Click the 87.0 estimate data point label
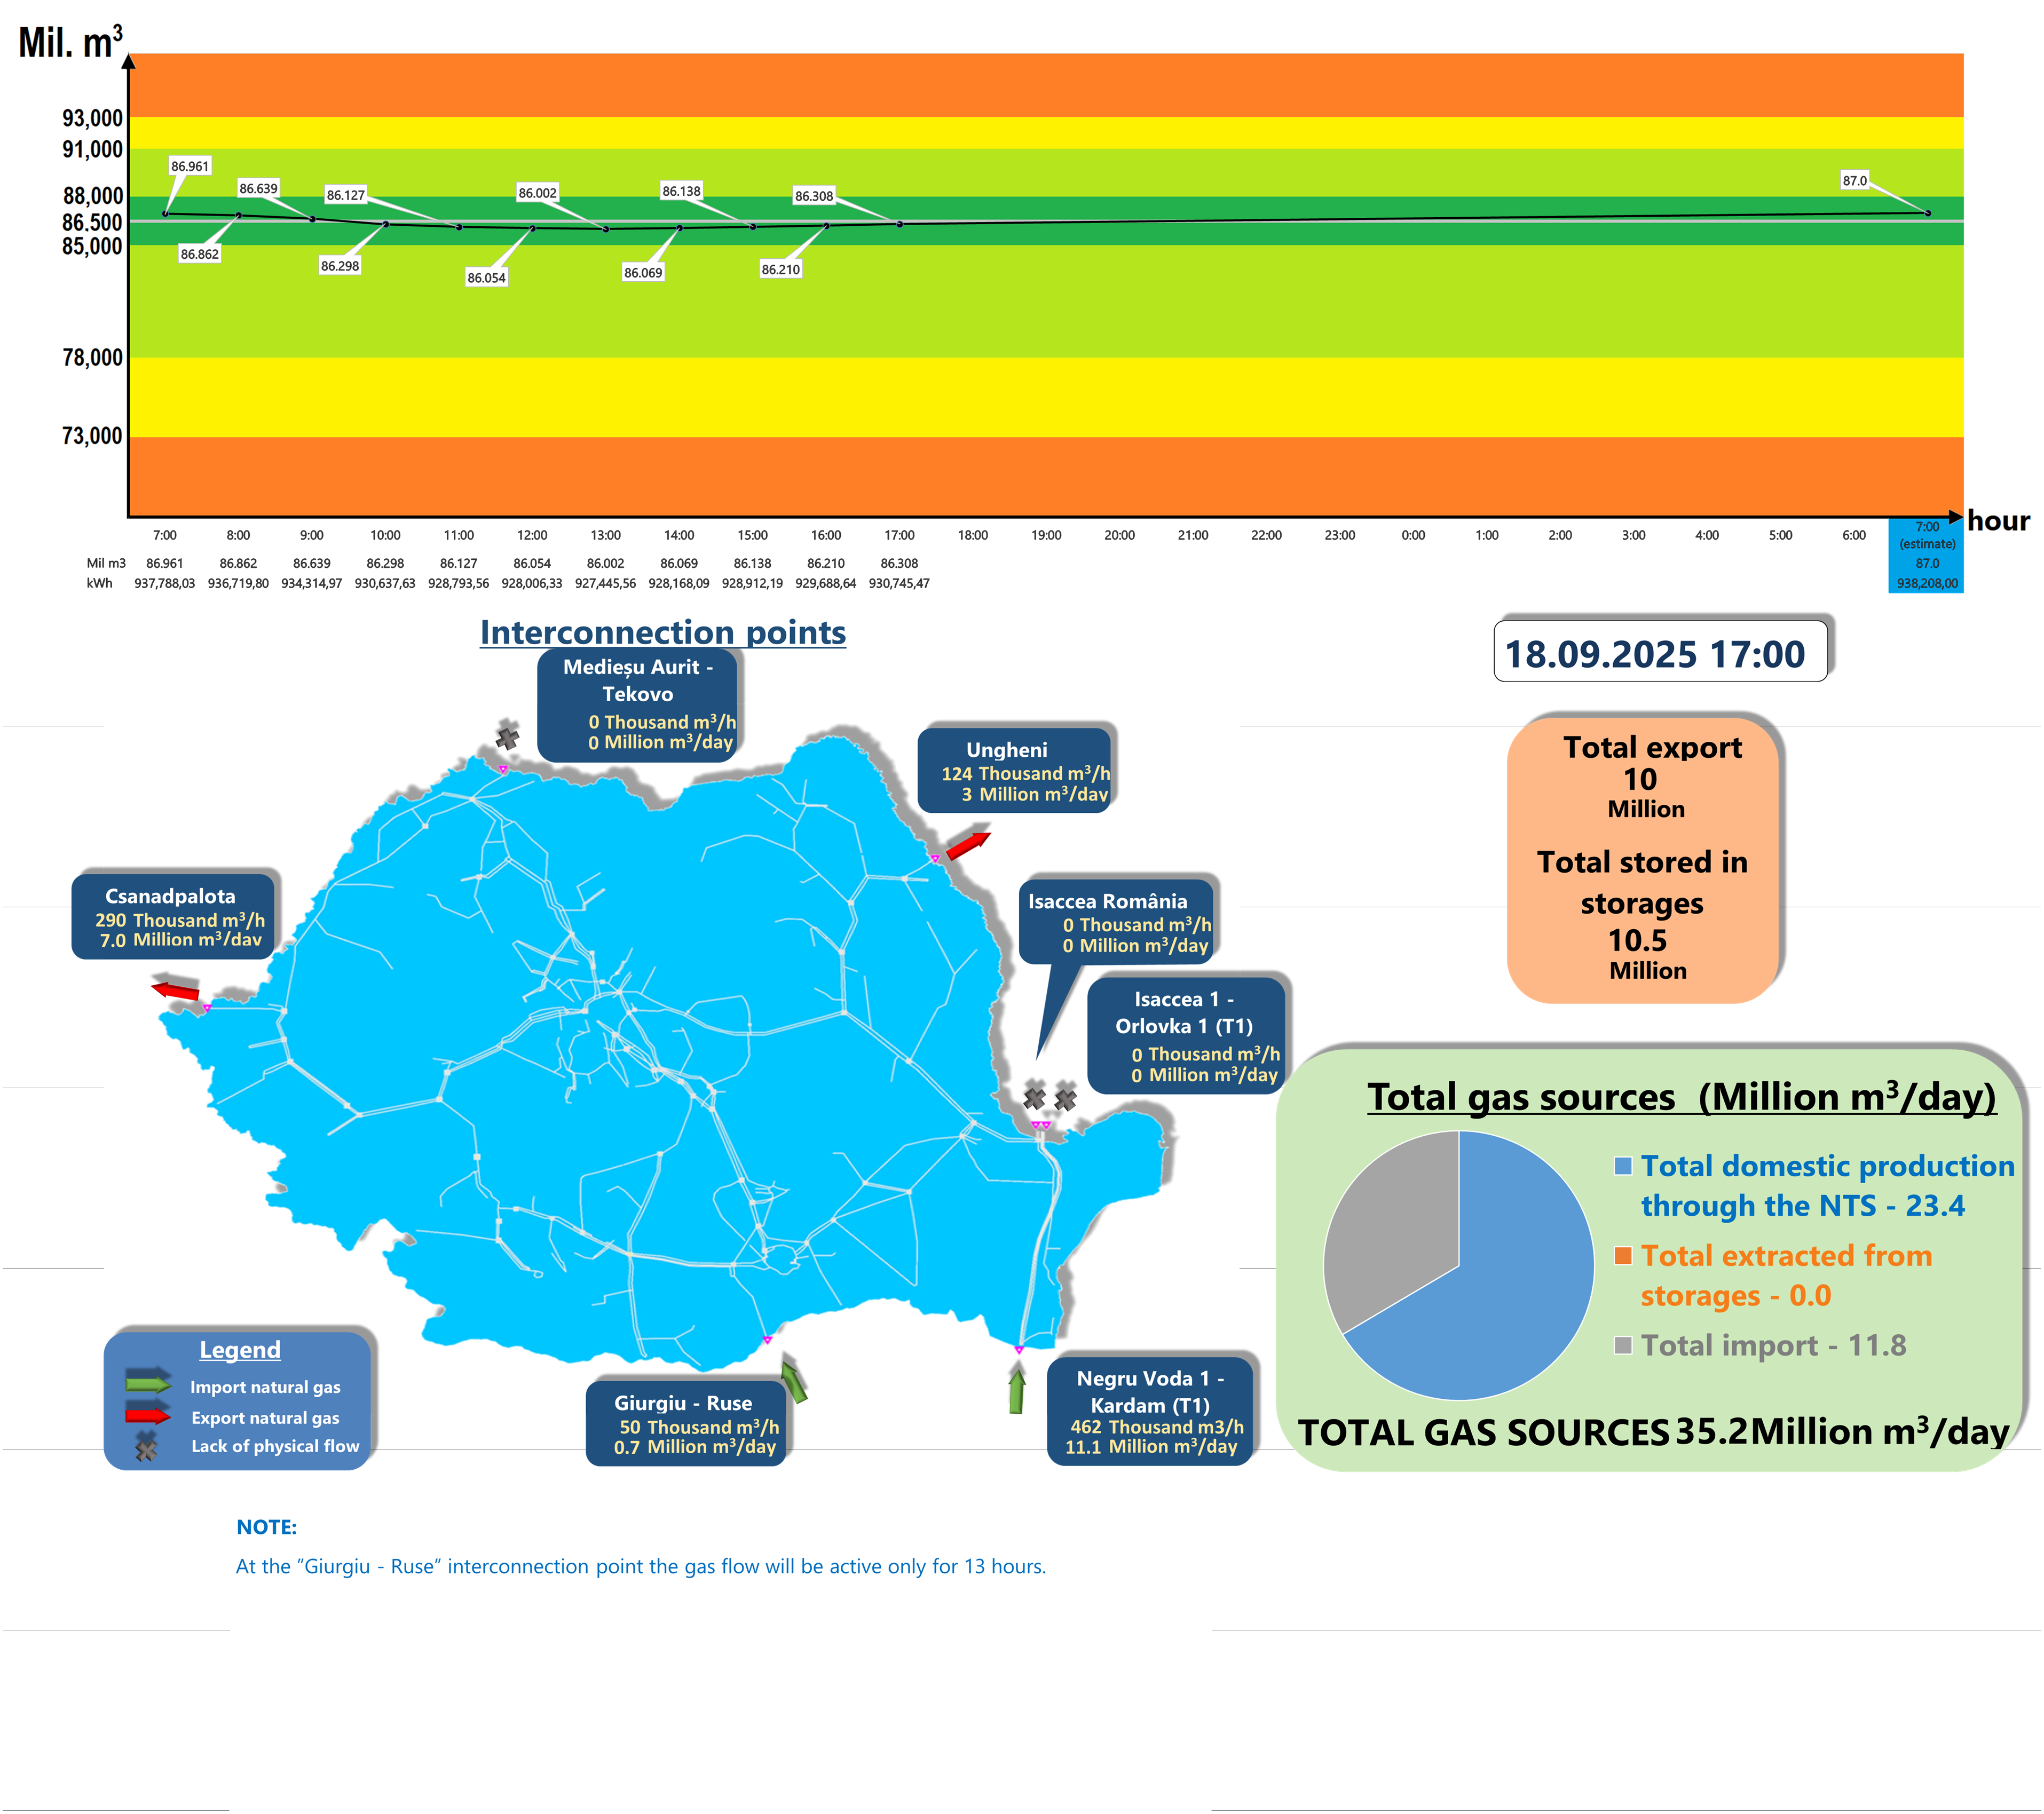 [x=1854, y=180]
